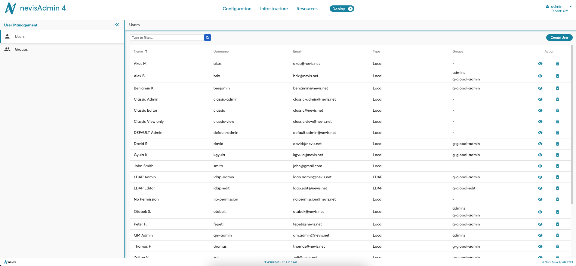The height and width of the screenshot is (266, 576).
Task: Open the admin account dropdown
Action: pos(570,7)
